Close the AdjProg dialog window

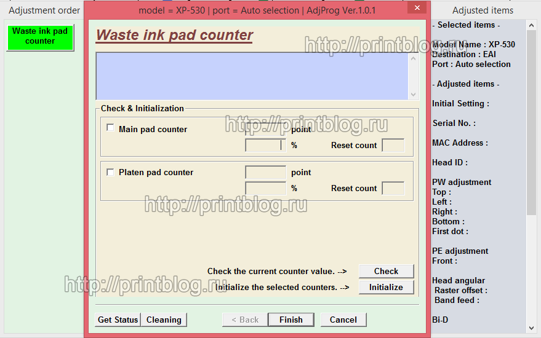(417, 7)
